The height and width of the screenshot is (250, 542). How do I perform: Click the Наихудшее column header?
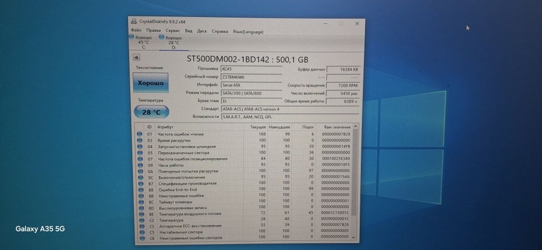pos(280,127)
